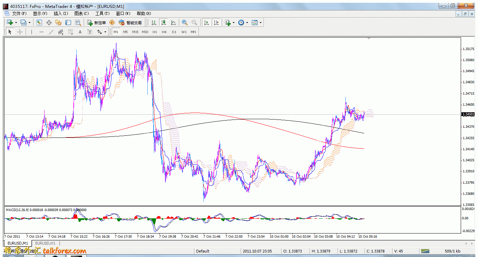
Task: Open the 显示(V) menu
Action: 40,13
